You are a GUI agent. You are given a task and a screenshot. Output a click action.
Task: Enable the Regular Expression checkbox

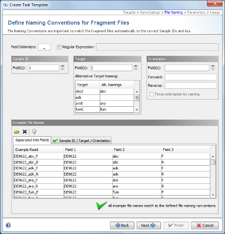[59, 47]
